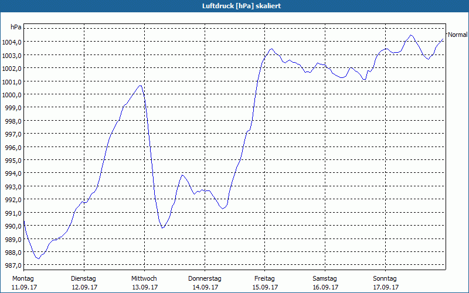Click the 987,0 axis value

[x=13, y=265]
